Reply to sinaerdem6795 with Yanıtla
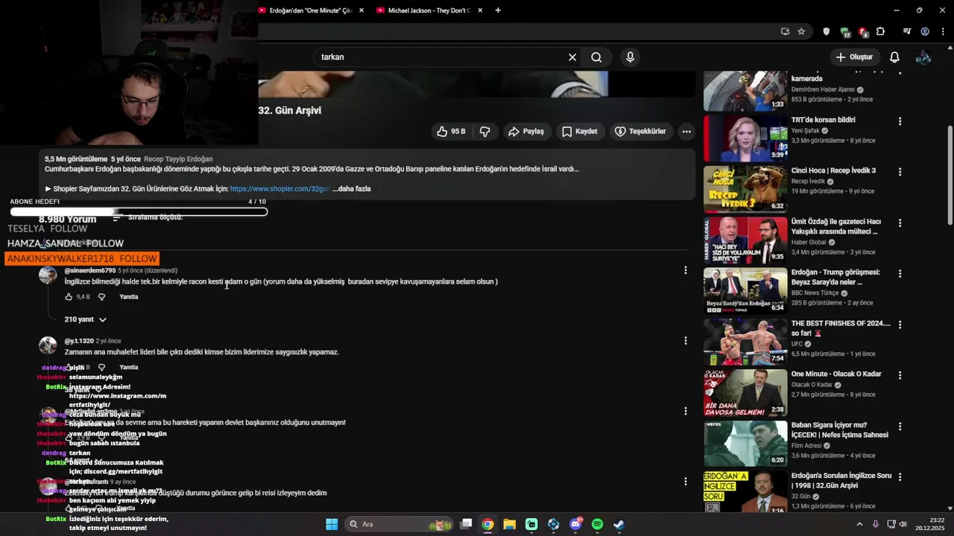 pyautogui.click(x=129, y=297)
